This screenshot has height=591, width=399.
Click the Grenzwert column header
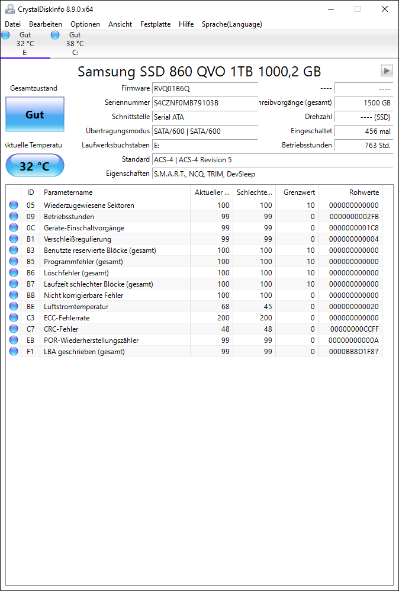tap(297, 192)
